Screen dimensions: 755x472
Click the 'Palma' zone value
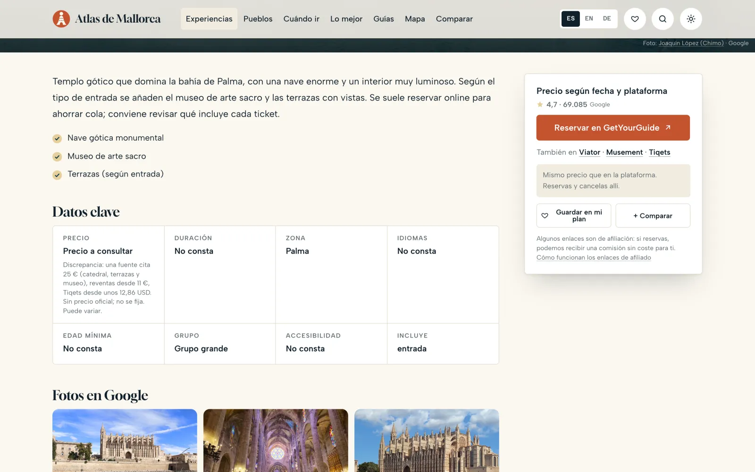click(297, 251)
